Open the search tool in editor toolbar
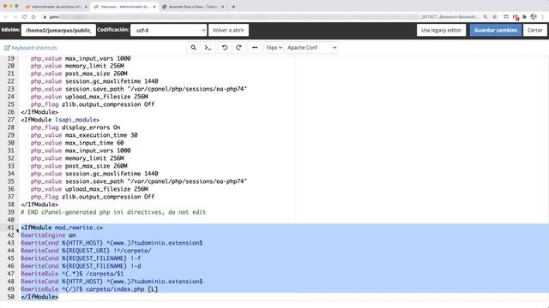549x308 pixels. pos(193,48)
